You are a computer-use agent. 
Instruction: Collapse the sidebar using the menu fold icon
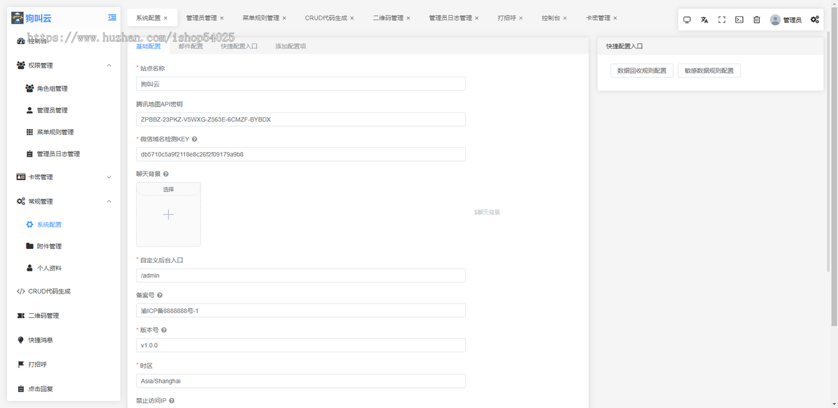[x=112, y=17]
